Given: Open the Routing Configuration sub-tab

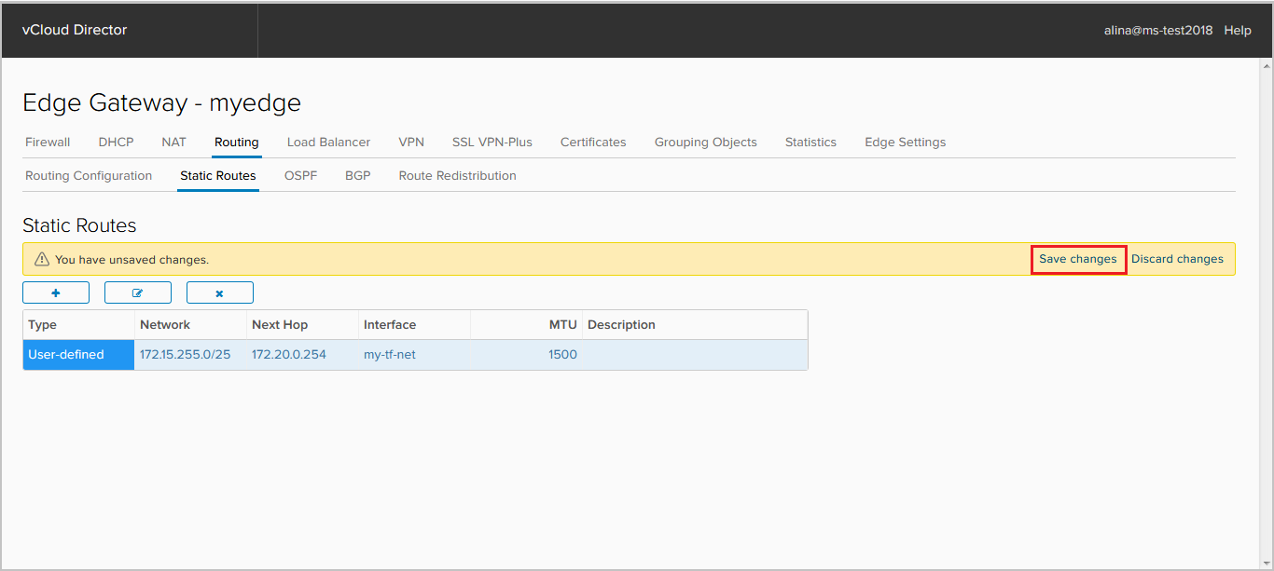Looking at the screenshot, I should [x=89, y=176].
